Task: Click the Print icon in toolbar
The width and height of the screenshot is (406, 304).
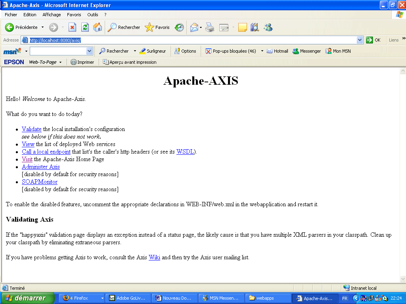Action: coord(210,27)
